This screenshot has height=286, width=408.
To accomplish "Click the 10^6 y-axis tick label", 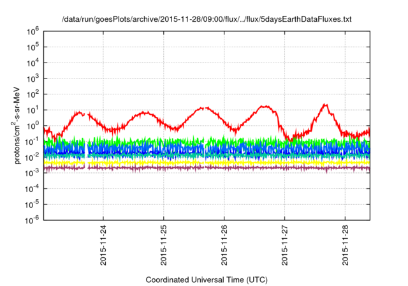I will point(33,31).
